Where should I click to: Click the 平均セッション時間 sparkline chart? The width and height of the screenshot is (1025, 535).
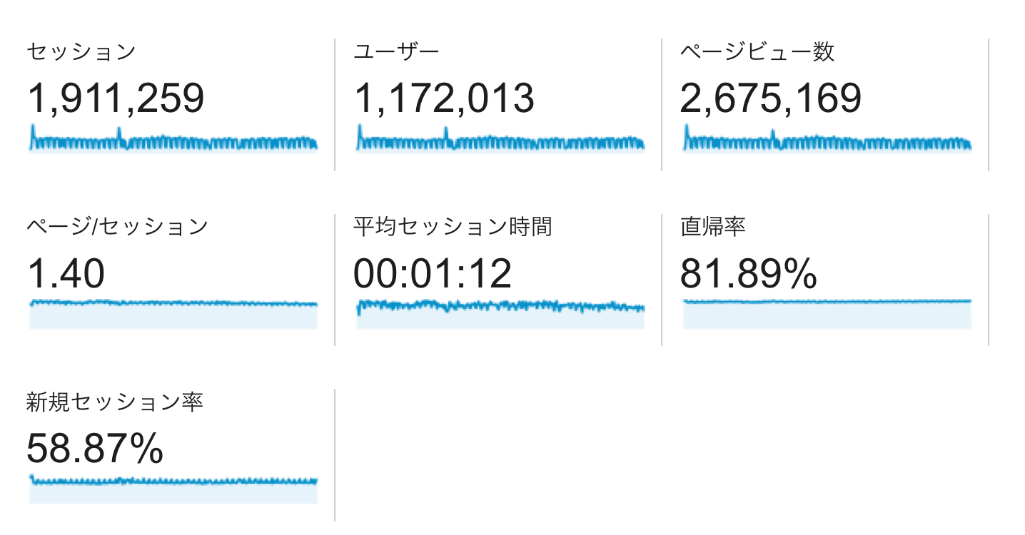[x=500, y=314]
